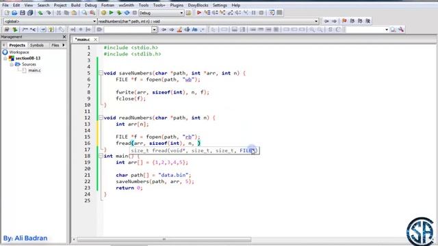
Task: Click the Find magnifier icon
Action: [84, 13]
